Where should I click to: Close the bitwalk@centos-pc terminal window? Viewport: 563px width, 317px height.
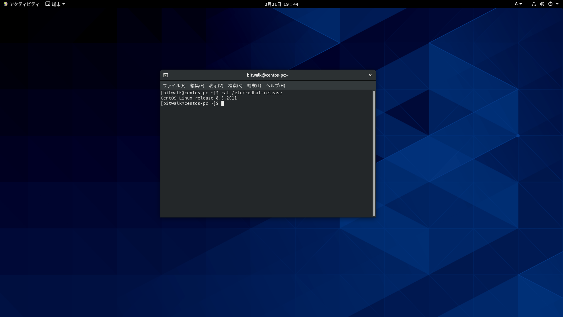[x=370, y=75]
